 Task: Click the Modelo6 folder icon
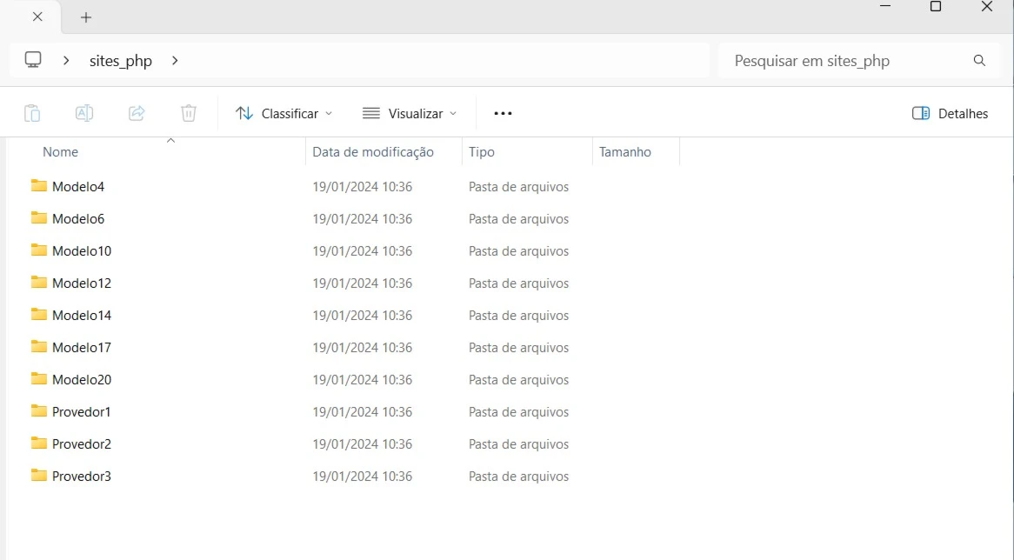39,218
